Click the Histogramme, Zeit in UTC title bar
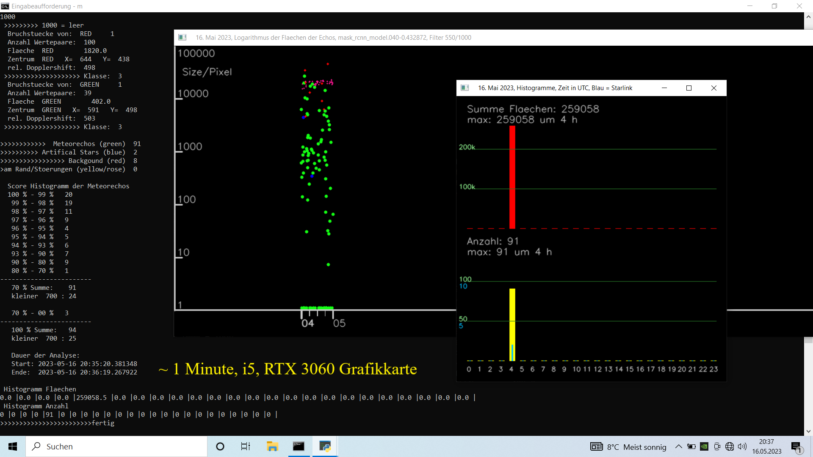The height and width of the screenshot is (457, 813). [x=555, y=88]
